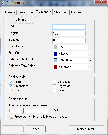
Task: Click the clNavy color swatch
Action: (56, 54)
